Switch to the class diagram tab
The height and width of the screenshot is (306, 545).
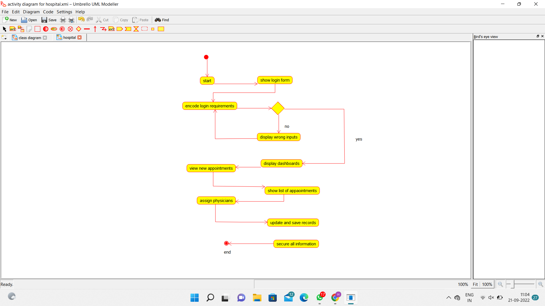pyautogui.click(x=30, y=38)
